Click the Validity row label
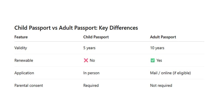The height and width of the screenshot is (110, 209). click(x=21, y=48)
